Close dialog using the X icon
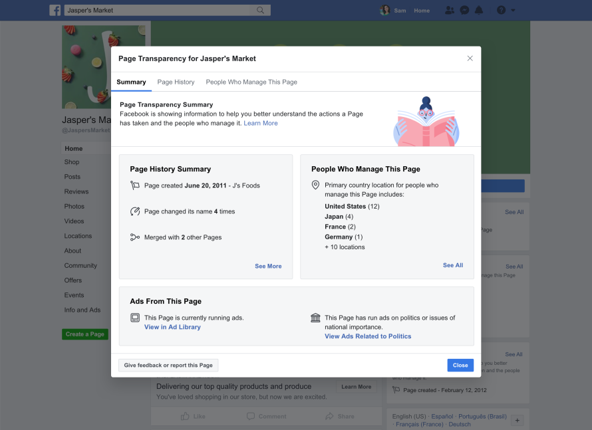The width and height of the screenshot is (592, 430). (x=470, y=58)
